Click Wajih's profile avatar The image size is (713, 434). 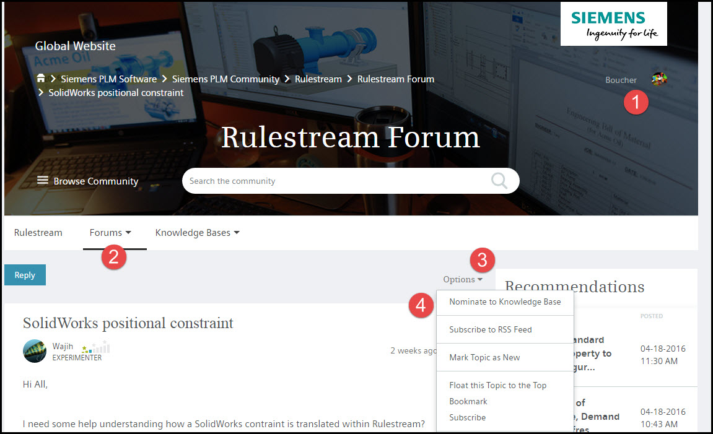click(34, 350)
